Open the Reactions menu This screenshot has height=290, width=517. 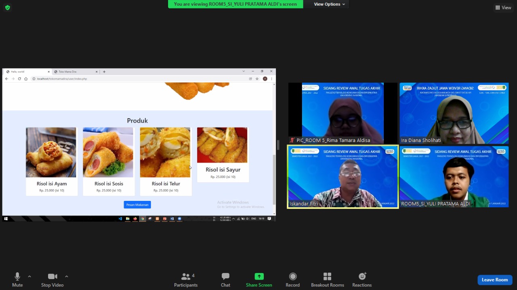tap(361, 280)
